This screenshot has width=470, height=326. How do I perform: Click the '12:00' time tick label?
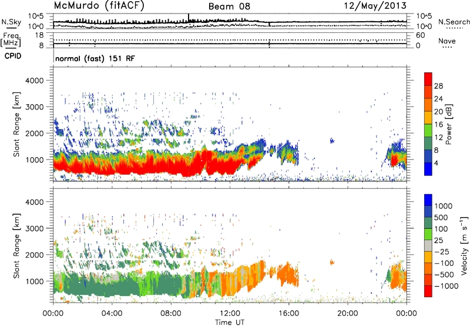tap(230, 314)
